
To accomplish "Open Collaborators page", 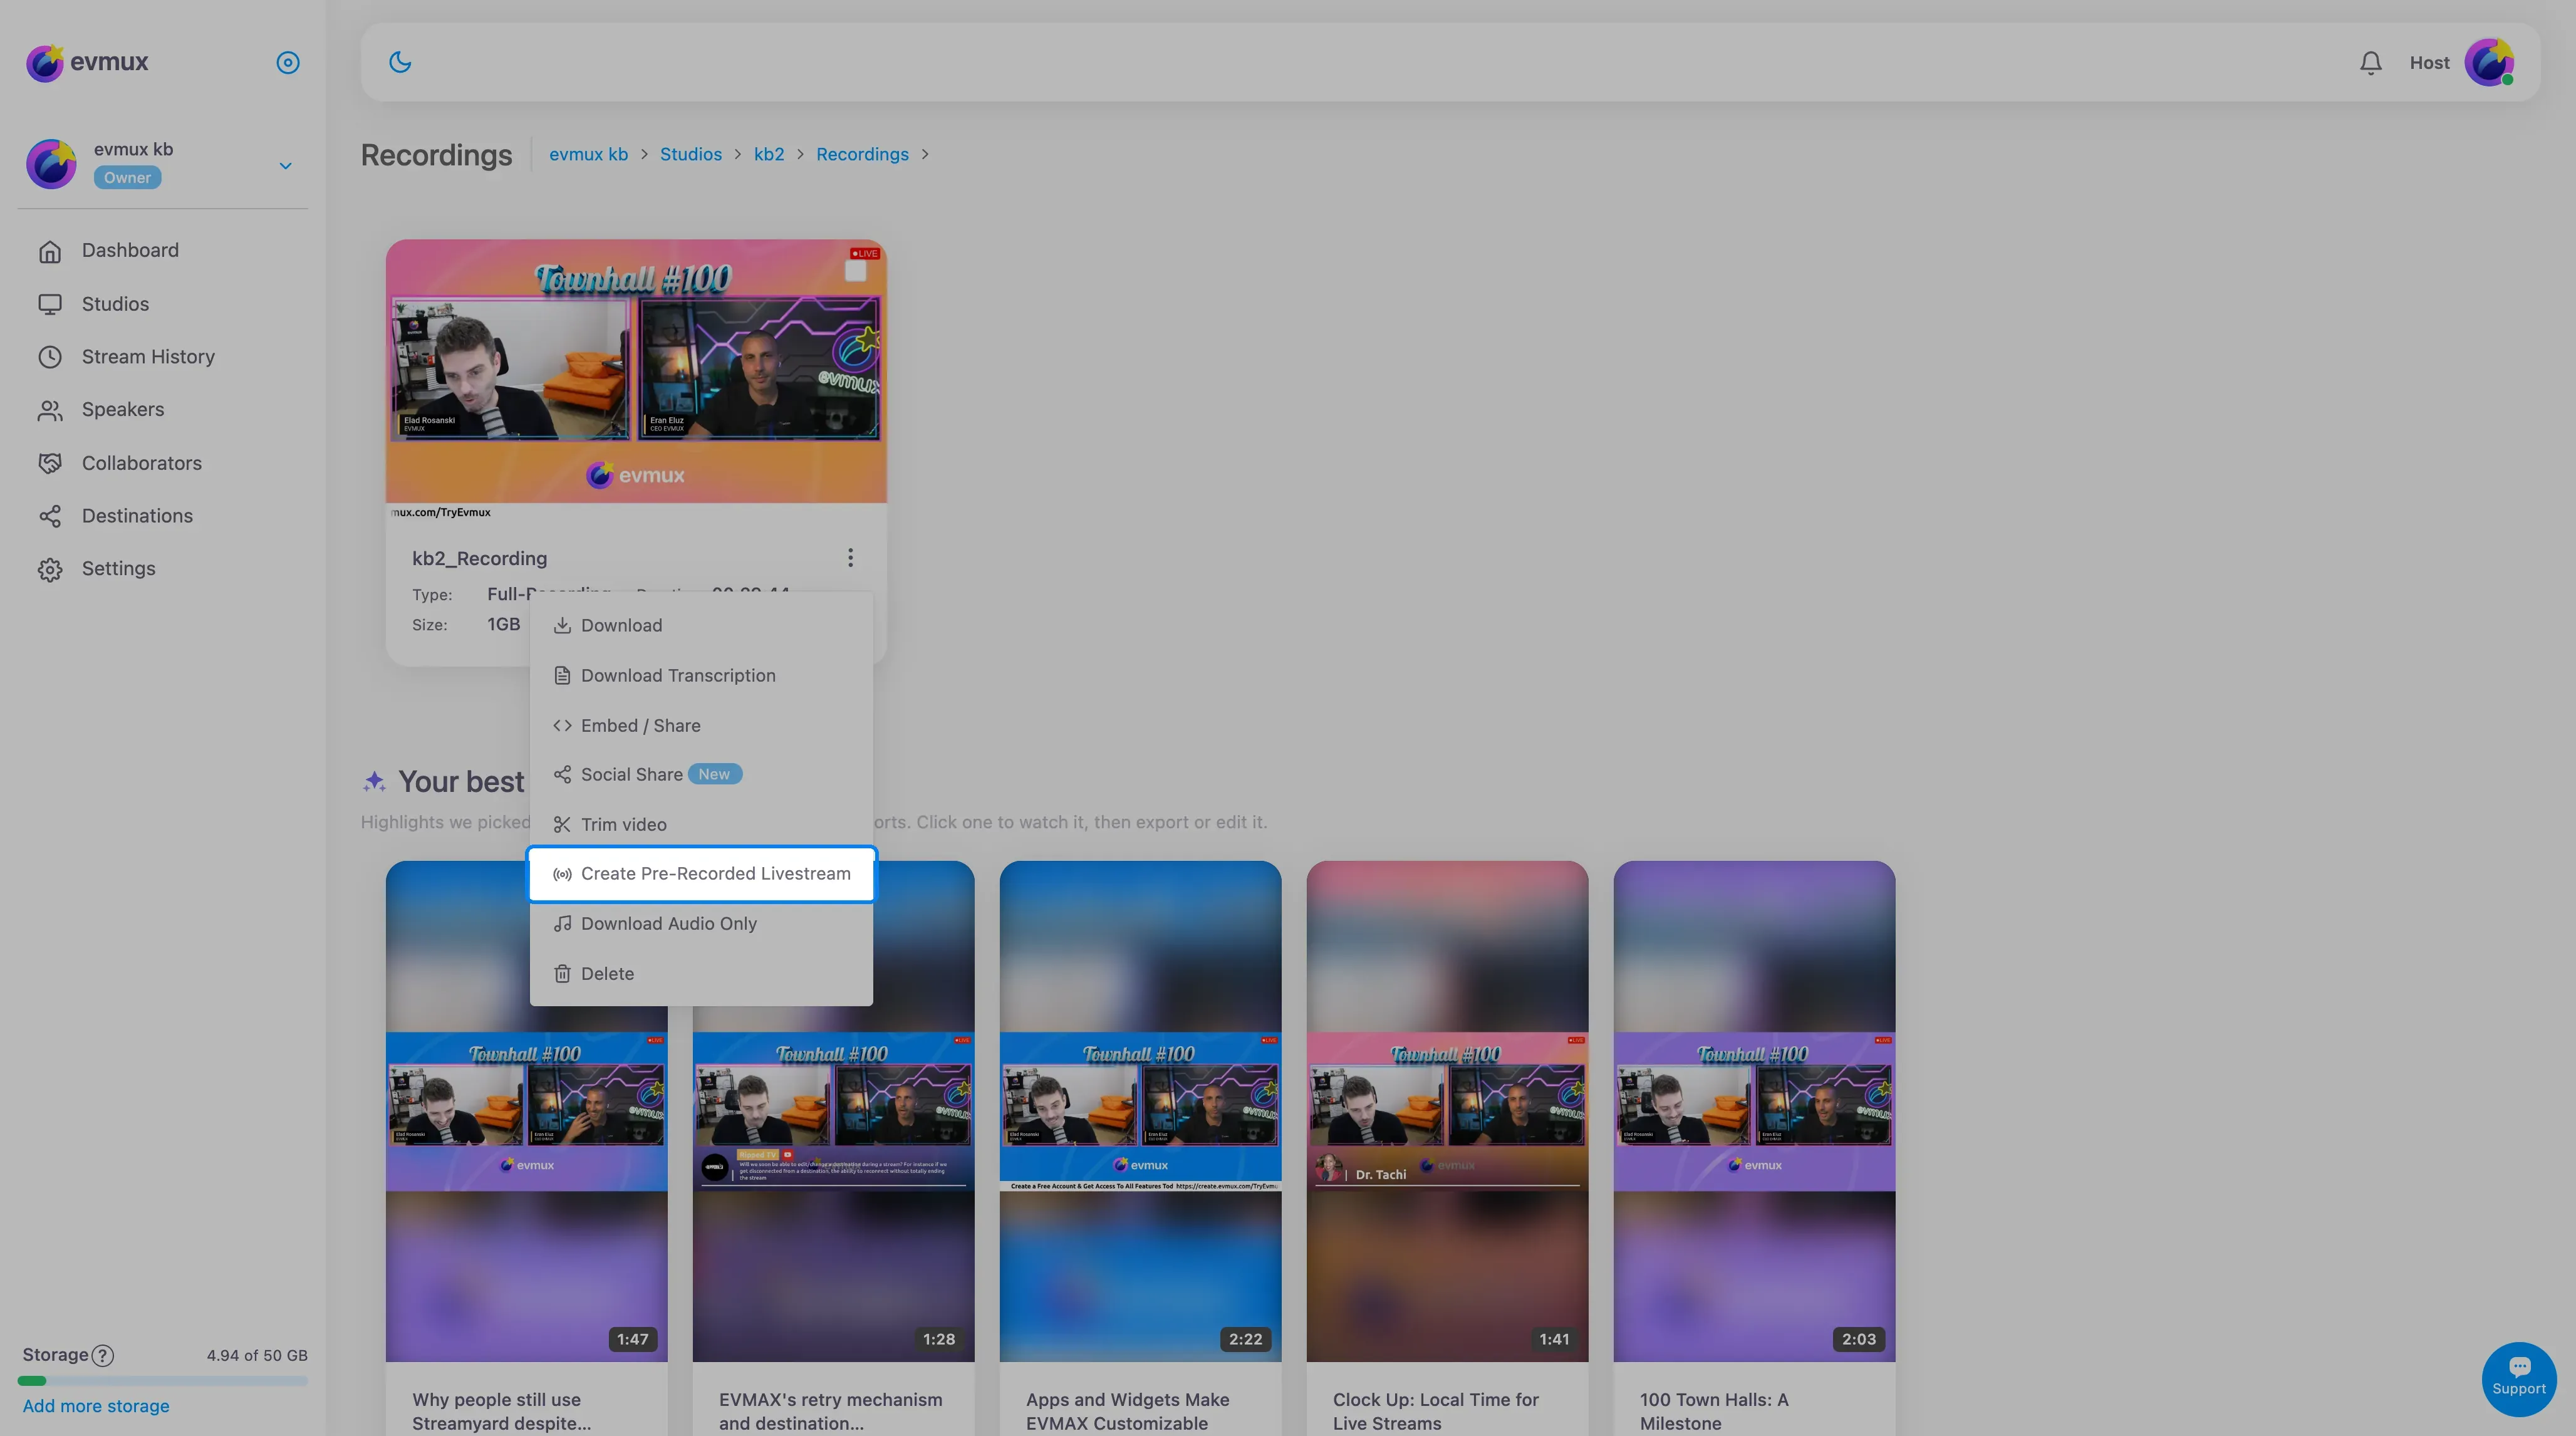I will click(142, 463).
